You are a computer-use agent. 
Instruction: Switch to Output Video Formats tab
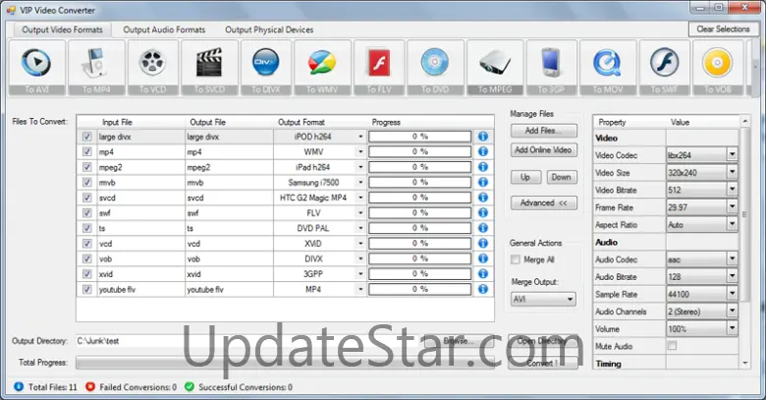click(62, 29)
